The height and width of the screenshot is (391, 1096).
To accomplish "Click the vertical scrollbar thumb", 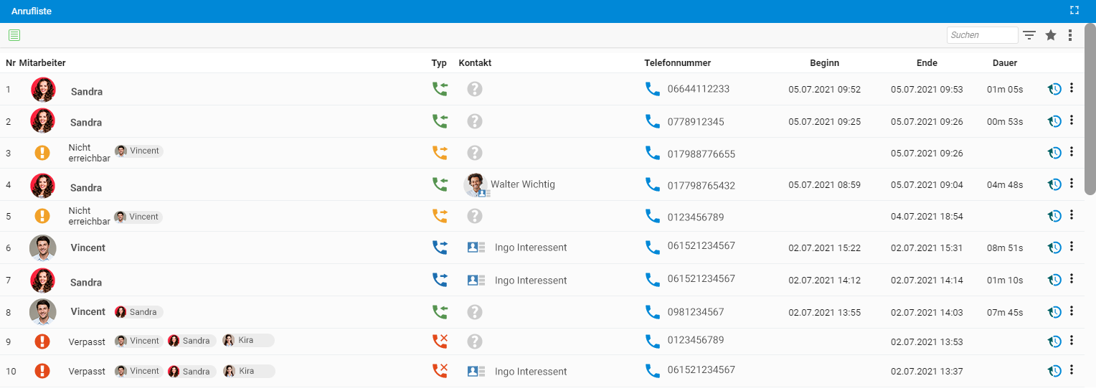I will click(x=1090, y=109).
